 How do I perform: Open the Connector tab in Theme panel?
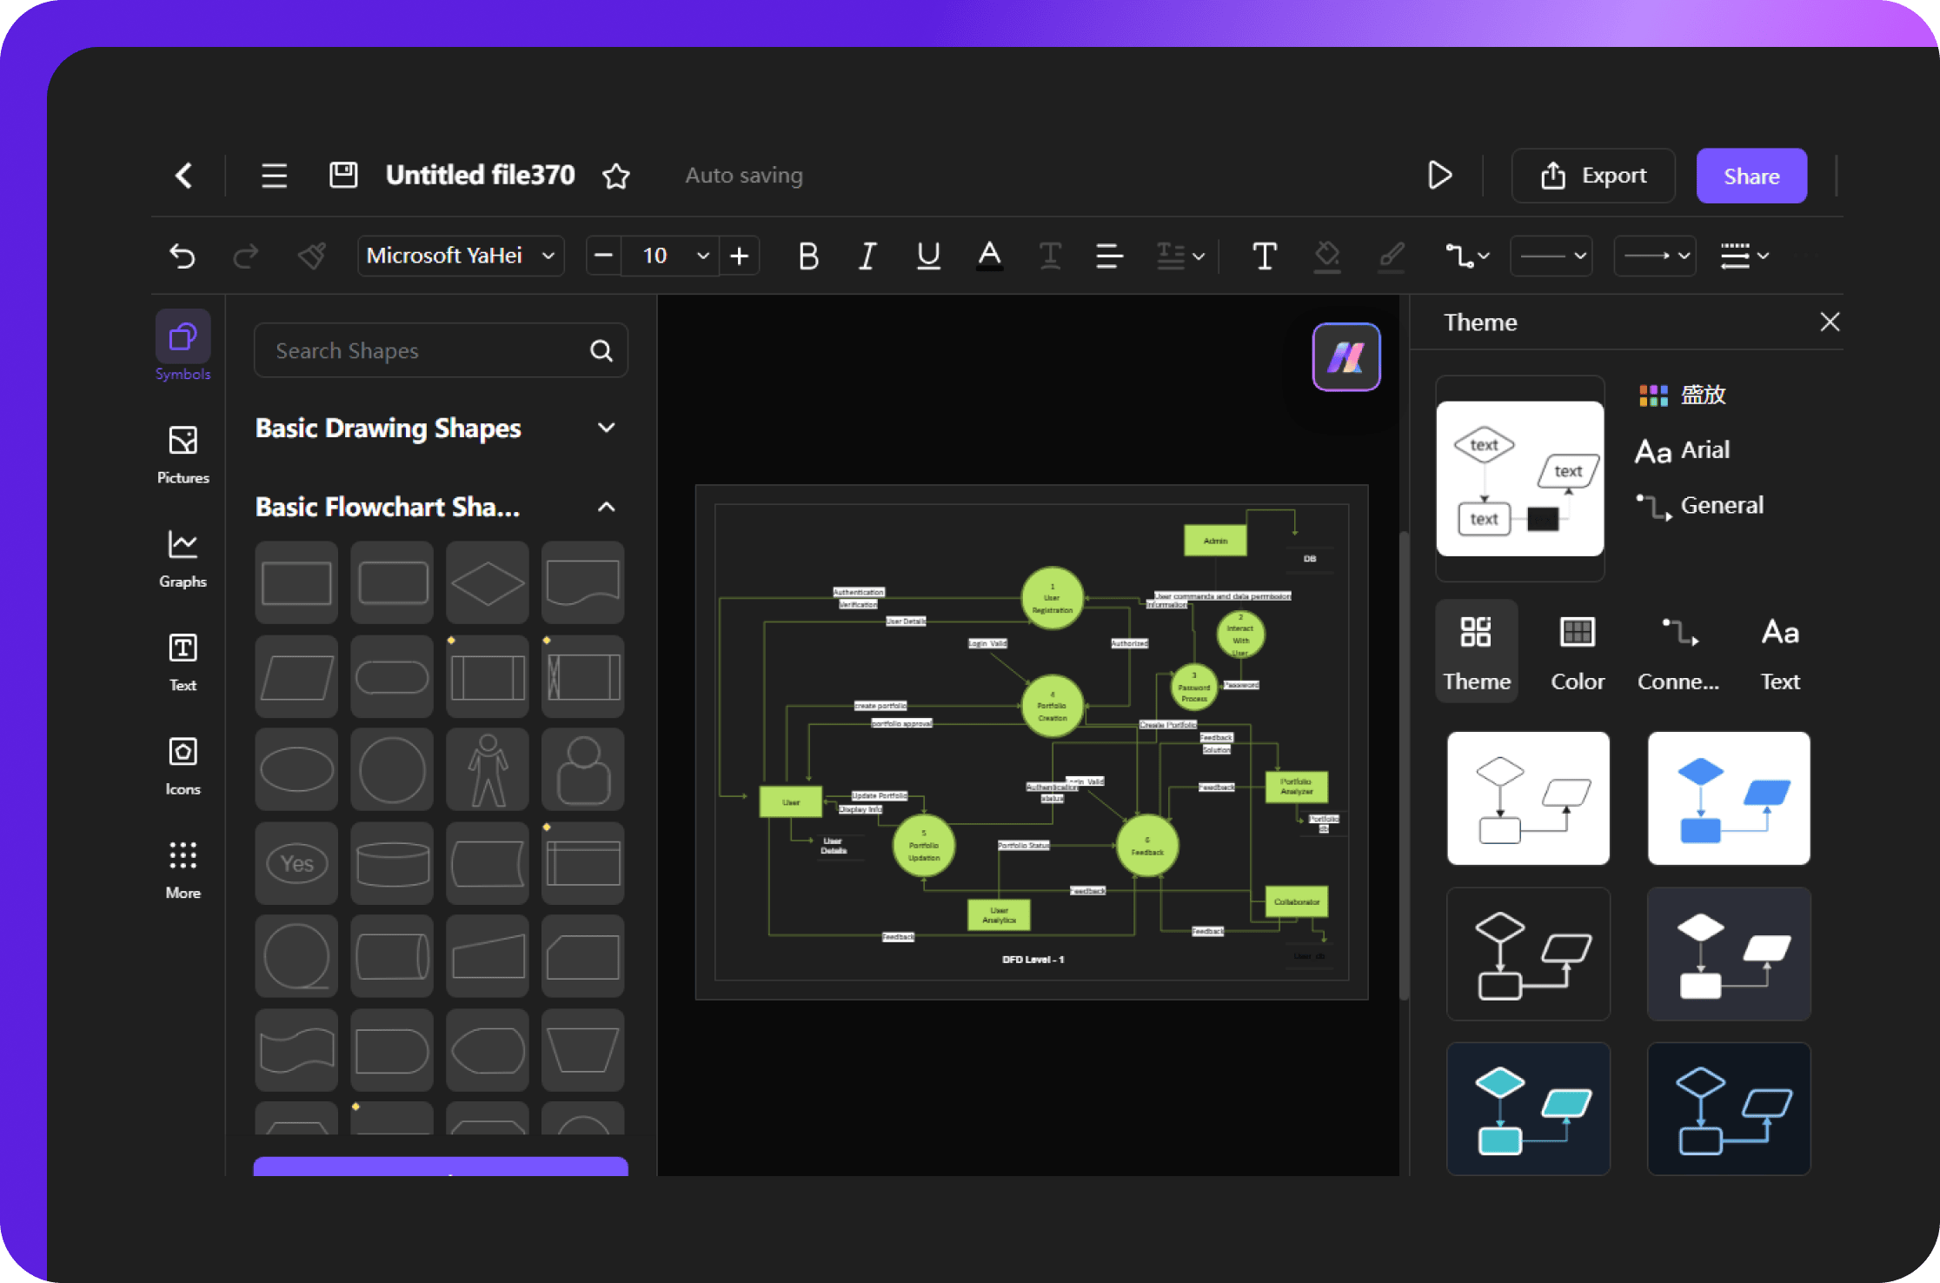tap(1678, 651)
